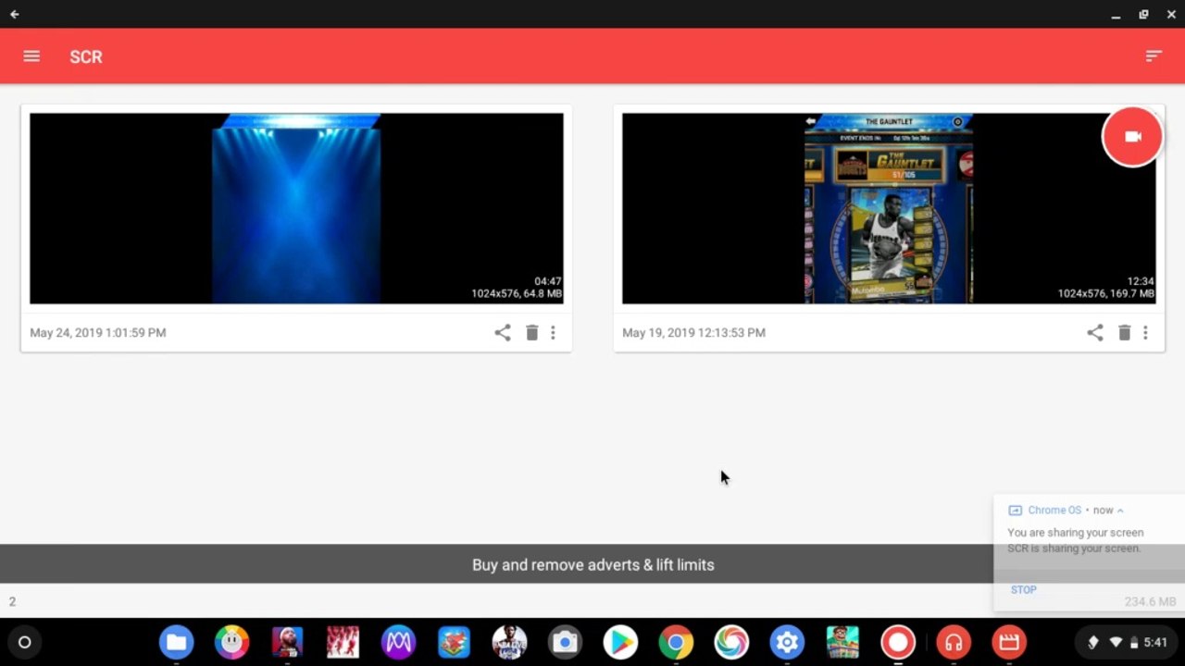Screen dimensions: 1185x666
Task: Play the 12:34 Gauntlet video thumbnail
Action: pos(889,208)
